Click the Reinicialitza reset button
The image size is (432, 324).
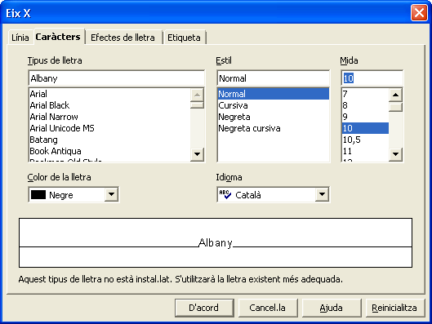coord(394,308)
